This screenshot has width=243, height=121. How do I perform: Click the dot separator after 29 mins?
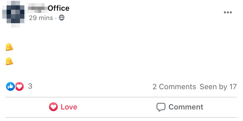coord(56,18)
